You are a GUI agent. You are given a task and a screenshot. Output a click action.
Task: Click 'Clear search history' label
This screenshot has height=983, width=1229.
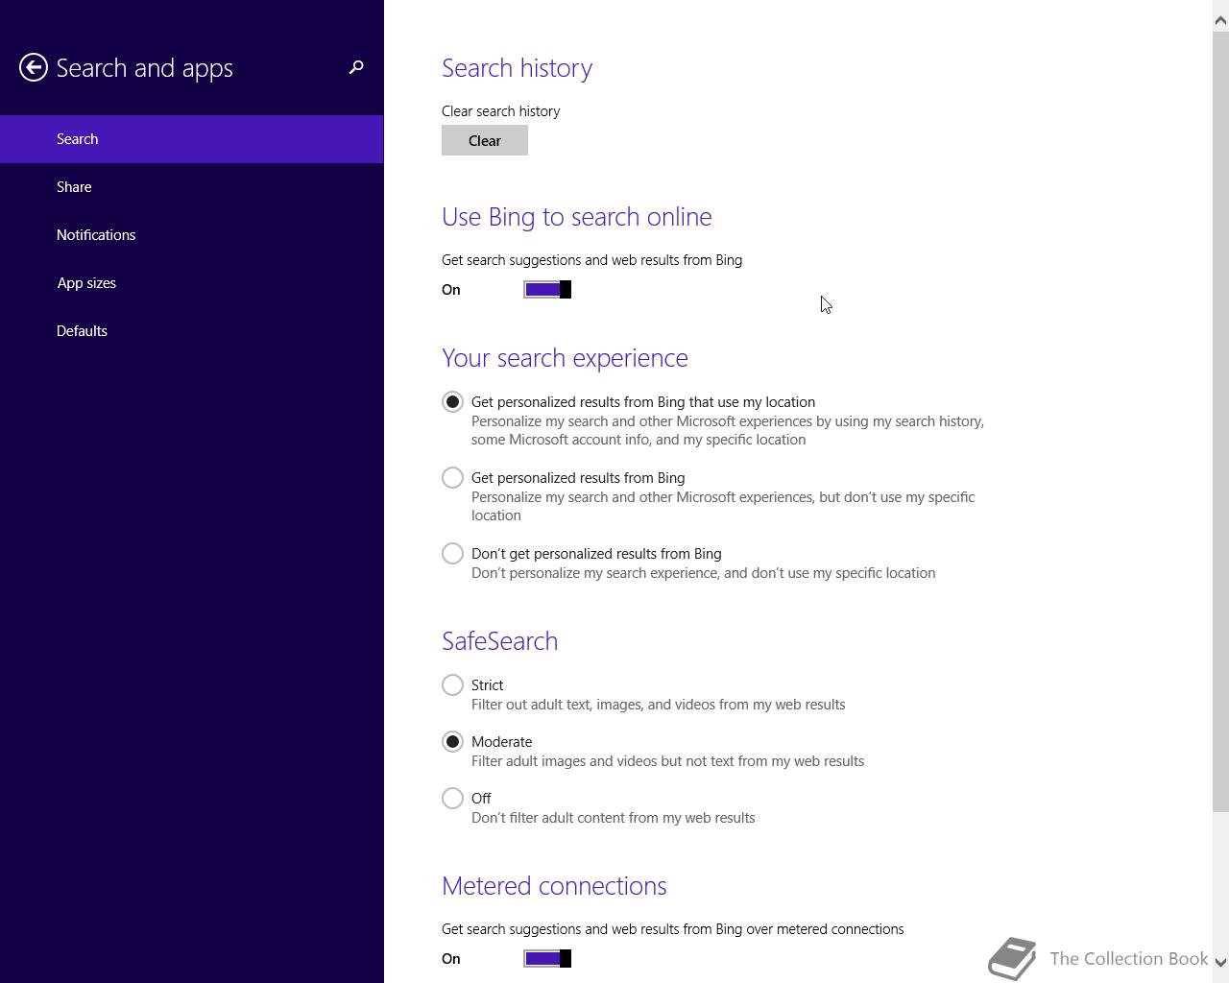(x=501, y=111)
